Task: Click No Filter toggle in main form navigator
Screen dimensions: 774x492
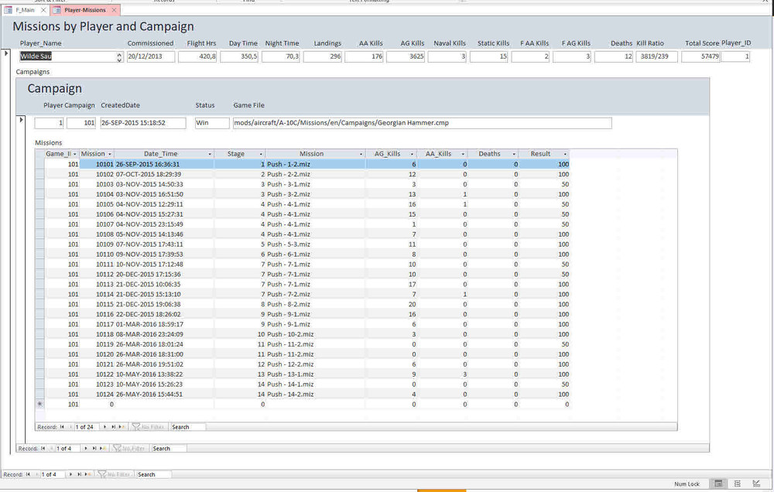Action: tap(113, 474)
